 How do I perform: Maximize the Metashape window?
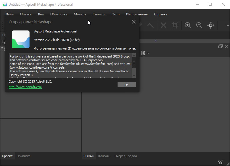click(210, 4)
